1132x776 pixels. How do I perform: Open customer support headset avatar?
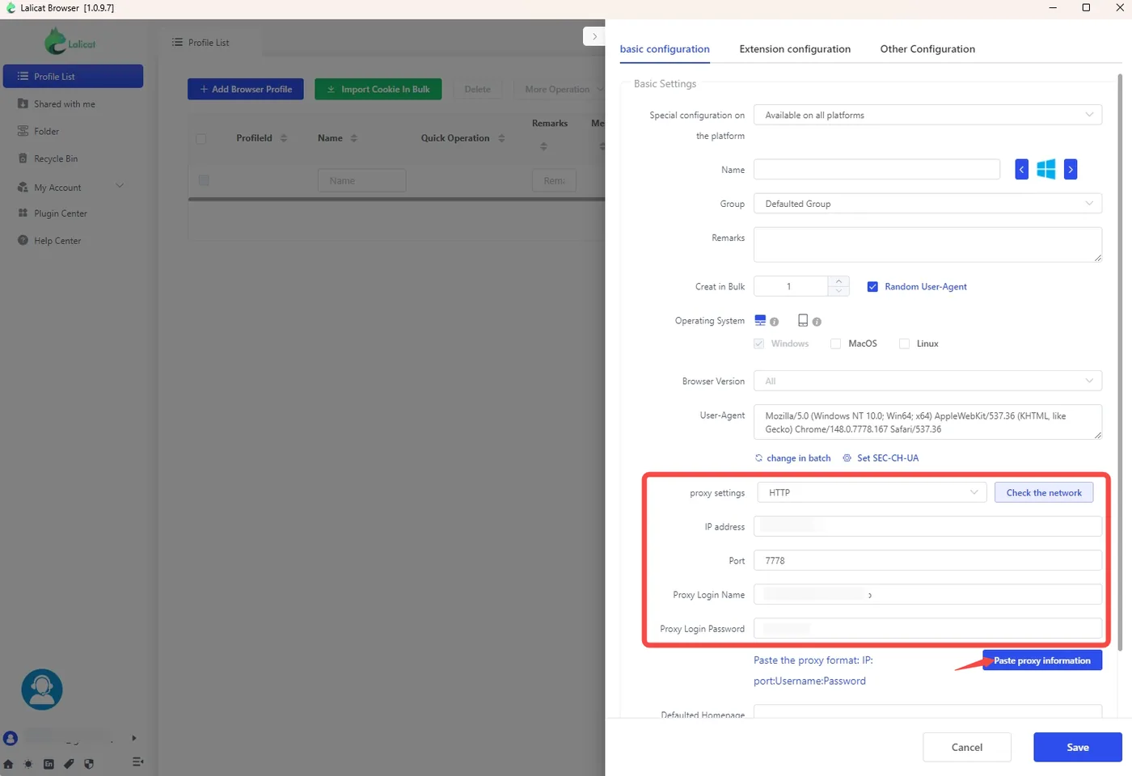[x=42, y=690]
